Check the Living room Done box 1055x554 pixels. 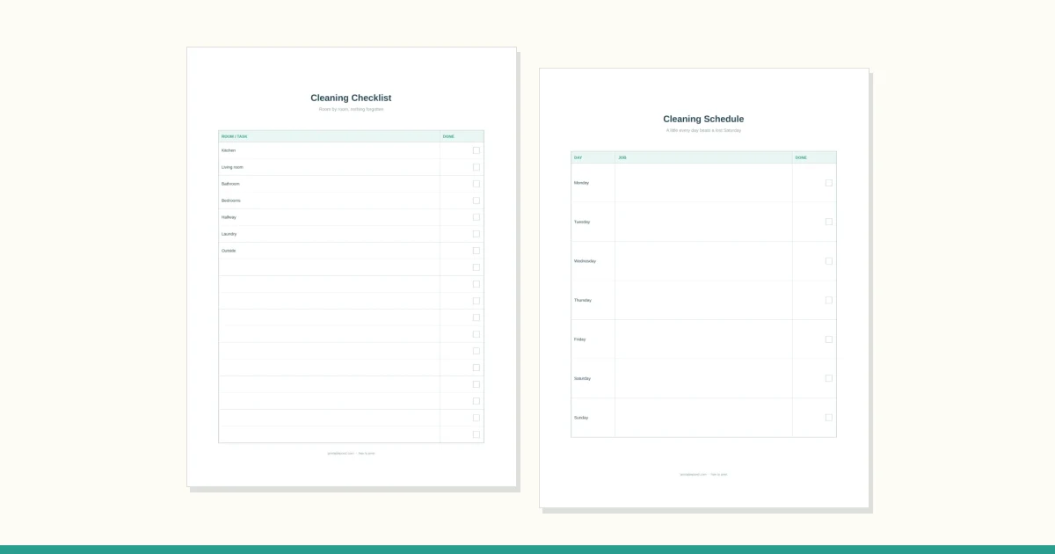[x=477, y=167]
